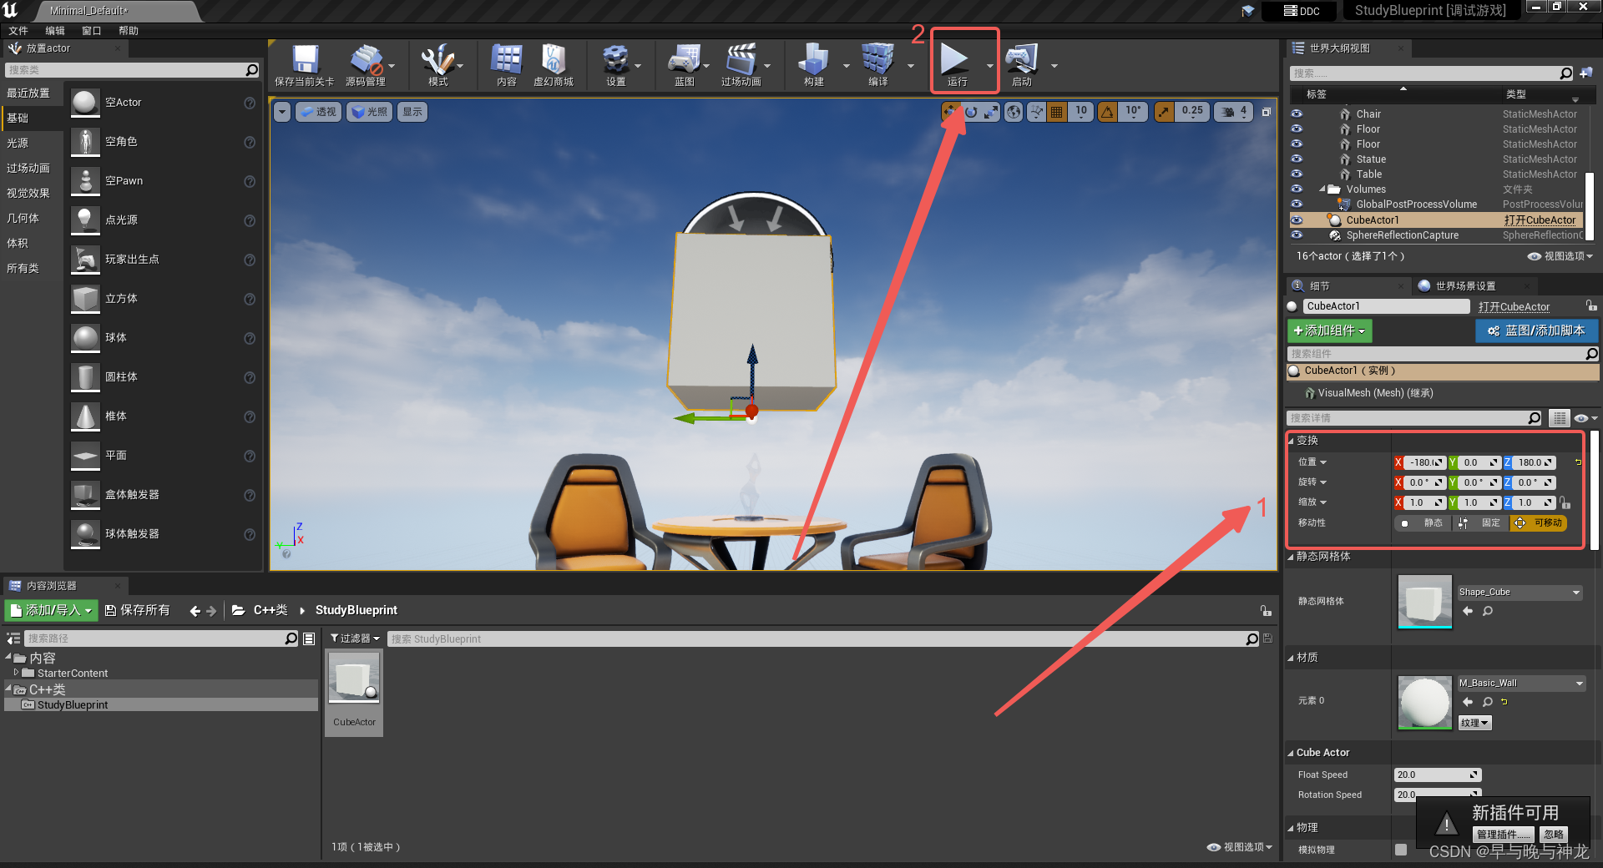Click Add/Import (添加/导入) button
Image resolution: width=1603 pixels, height=868 pixels.
[52, 611]
